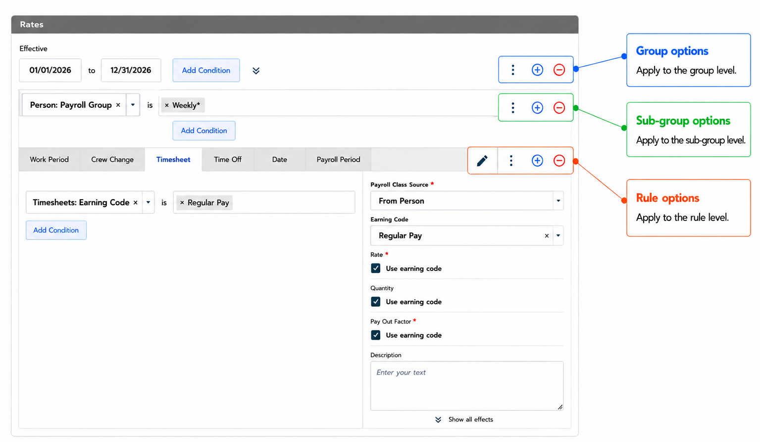The image size is (760, 442).
Task: Open sub-group three-dot menu beside Weekly
Action: coord(513,107)
